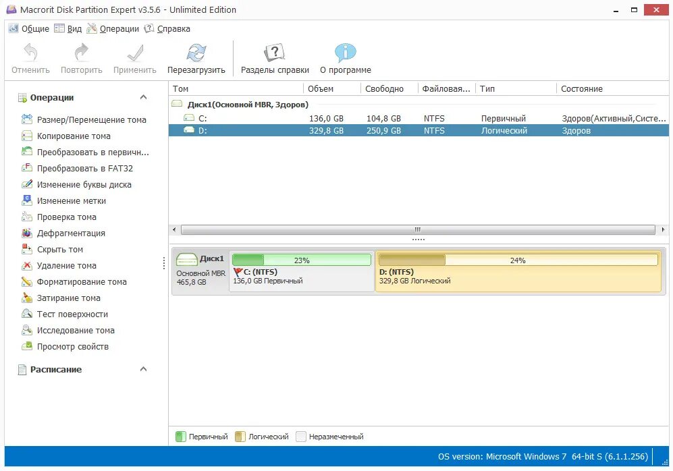
Task: Click the horizontal pane splitter handle dots
Action: tap(418, 240)
